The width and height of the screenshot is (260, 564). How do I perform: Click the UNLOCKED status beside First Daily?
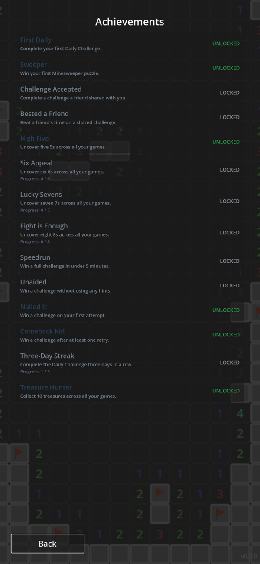pyautogui.click(x=226, y=43)
